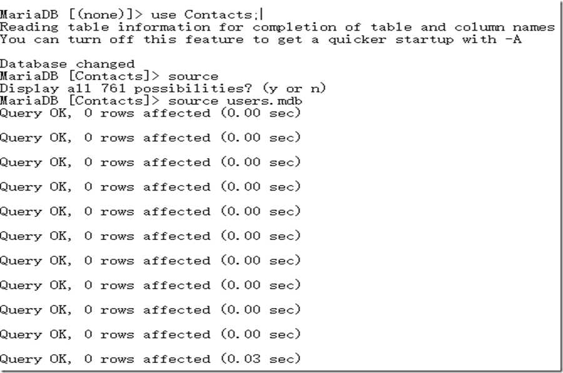Screen dimensions: 563x373
Task: Place cursor after 'use Contacts;' on first line
Action: (260, 15)
